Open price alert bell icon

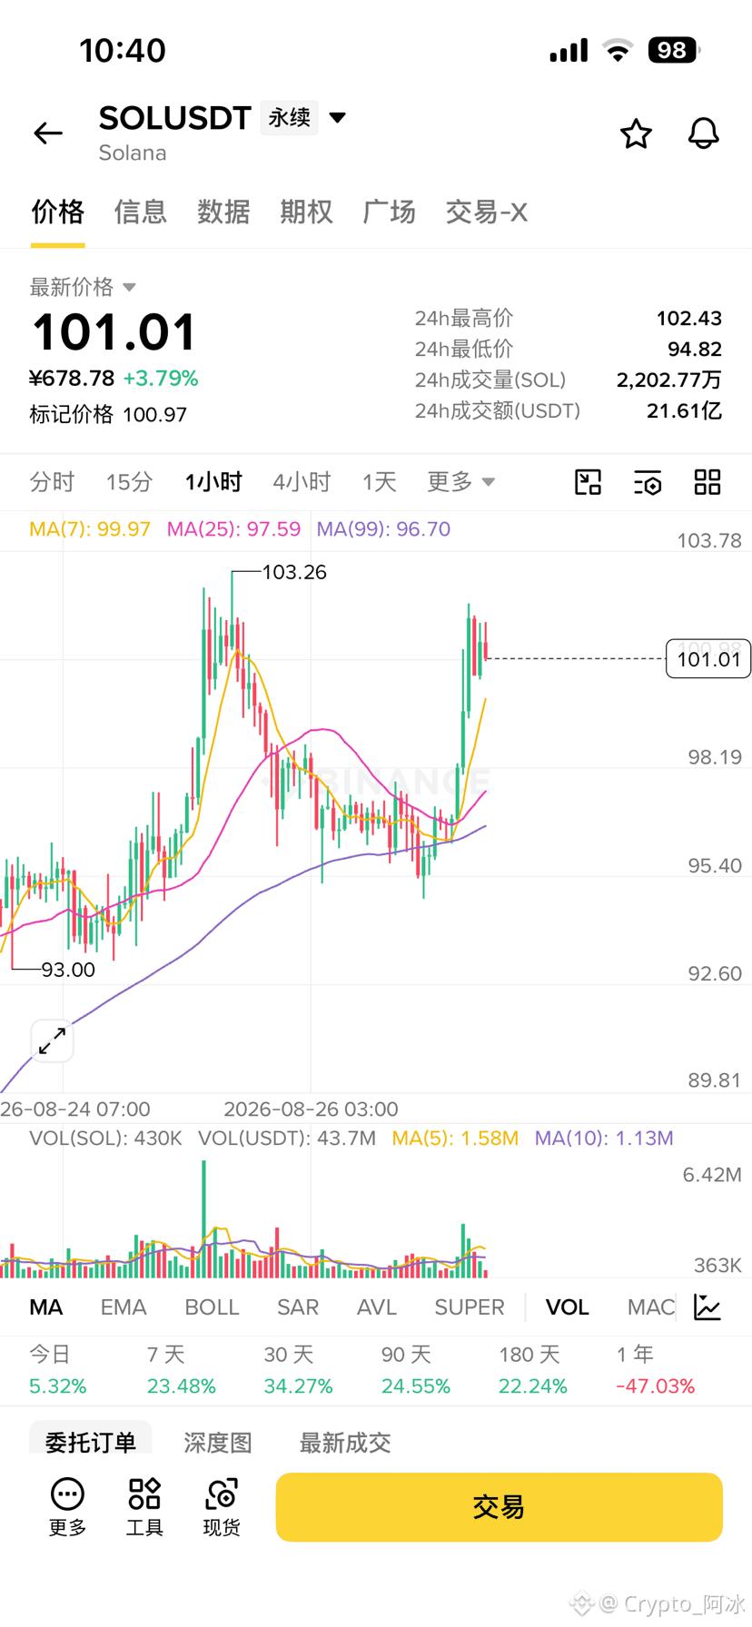703,133
